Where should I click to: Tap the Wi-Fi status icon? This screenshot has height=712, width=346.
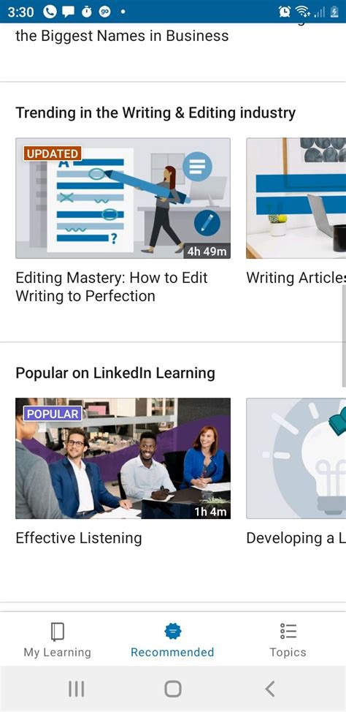(x=301, y=12)
